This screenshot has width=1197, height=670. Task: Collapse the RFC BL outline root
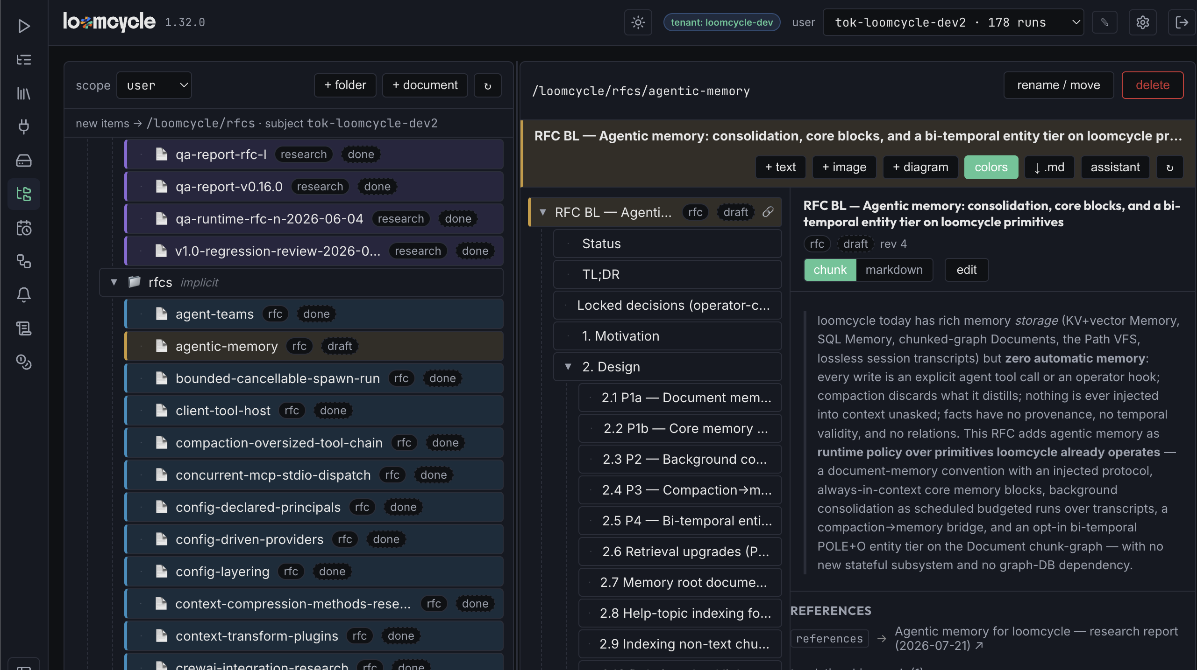point(543,212)
